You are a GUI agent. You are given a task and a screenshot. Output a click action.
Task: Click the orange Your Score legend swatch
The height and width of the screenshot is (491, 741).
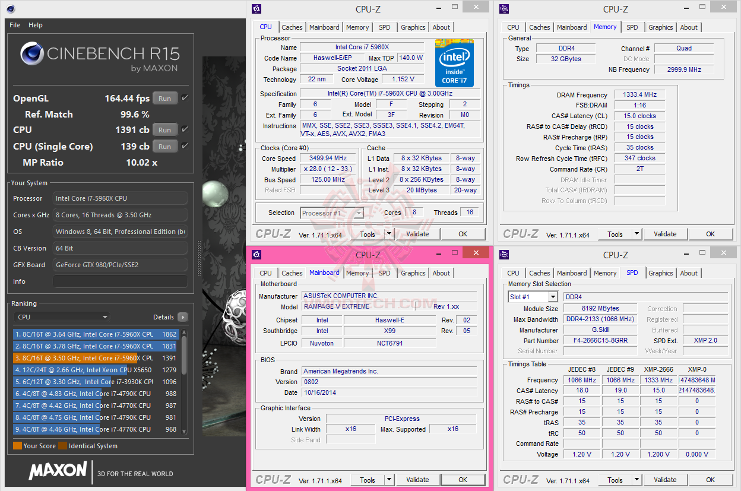click(17, 446)
